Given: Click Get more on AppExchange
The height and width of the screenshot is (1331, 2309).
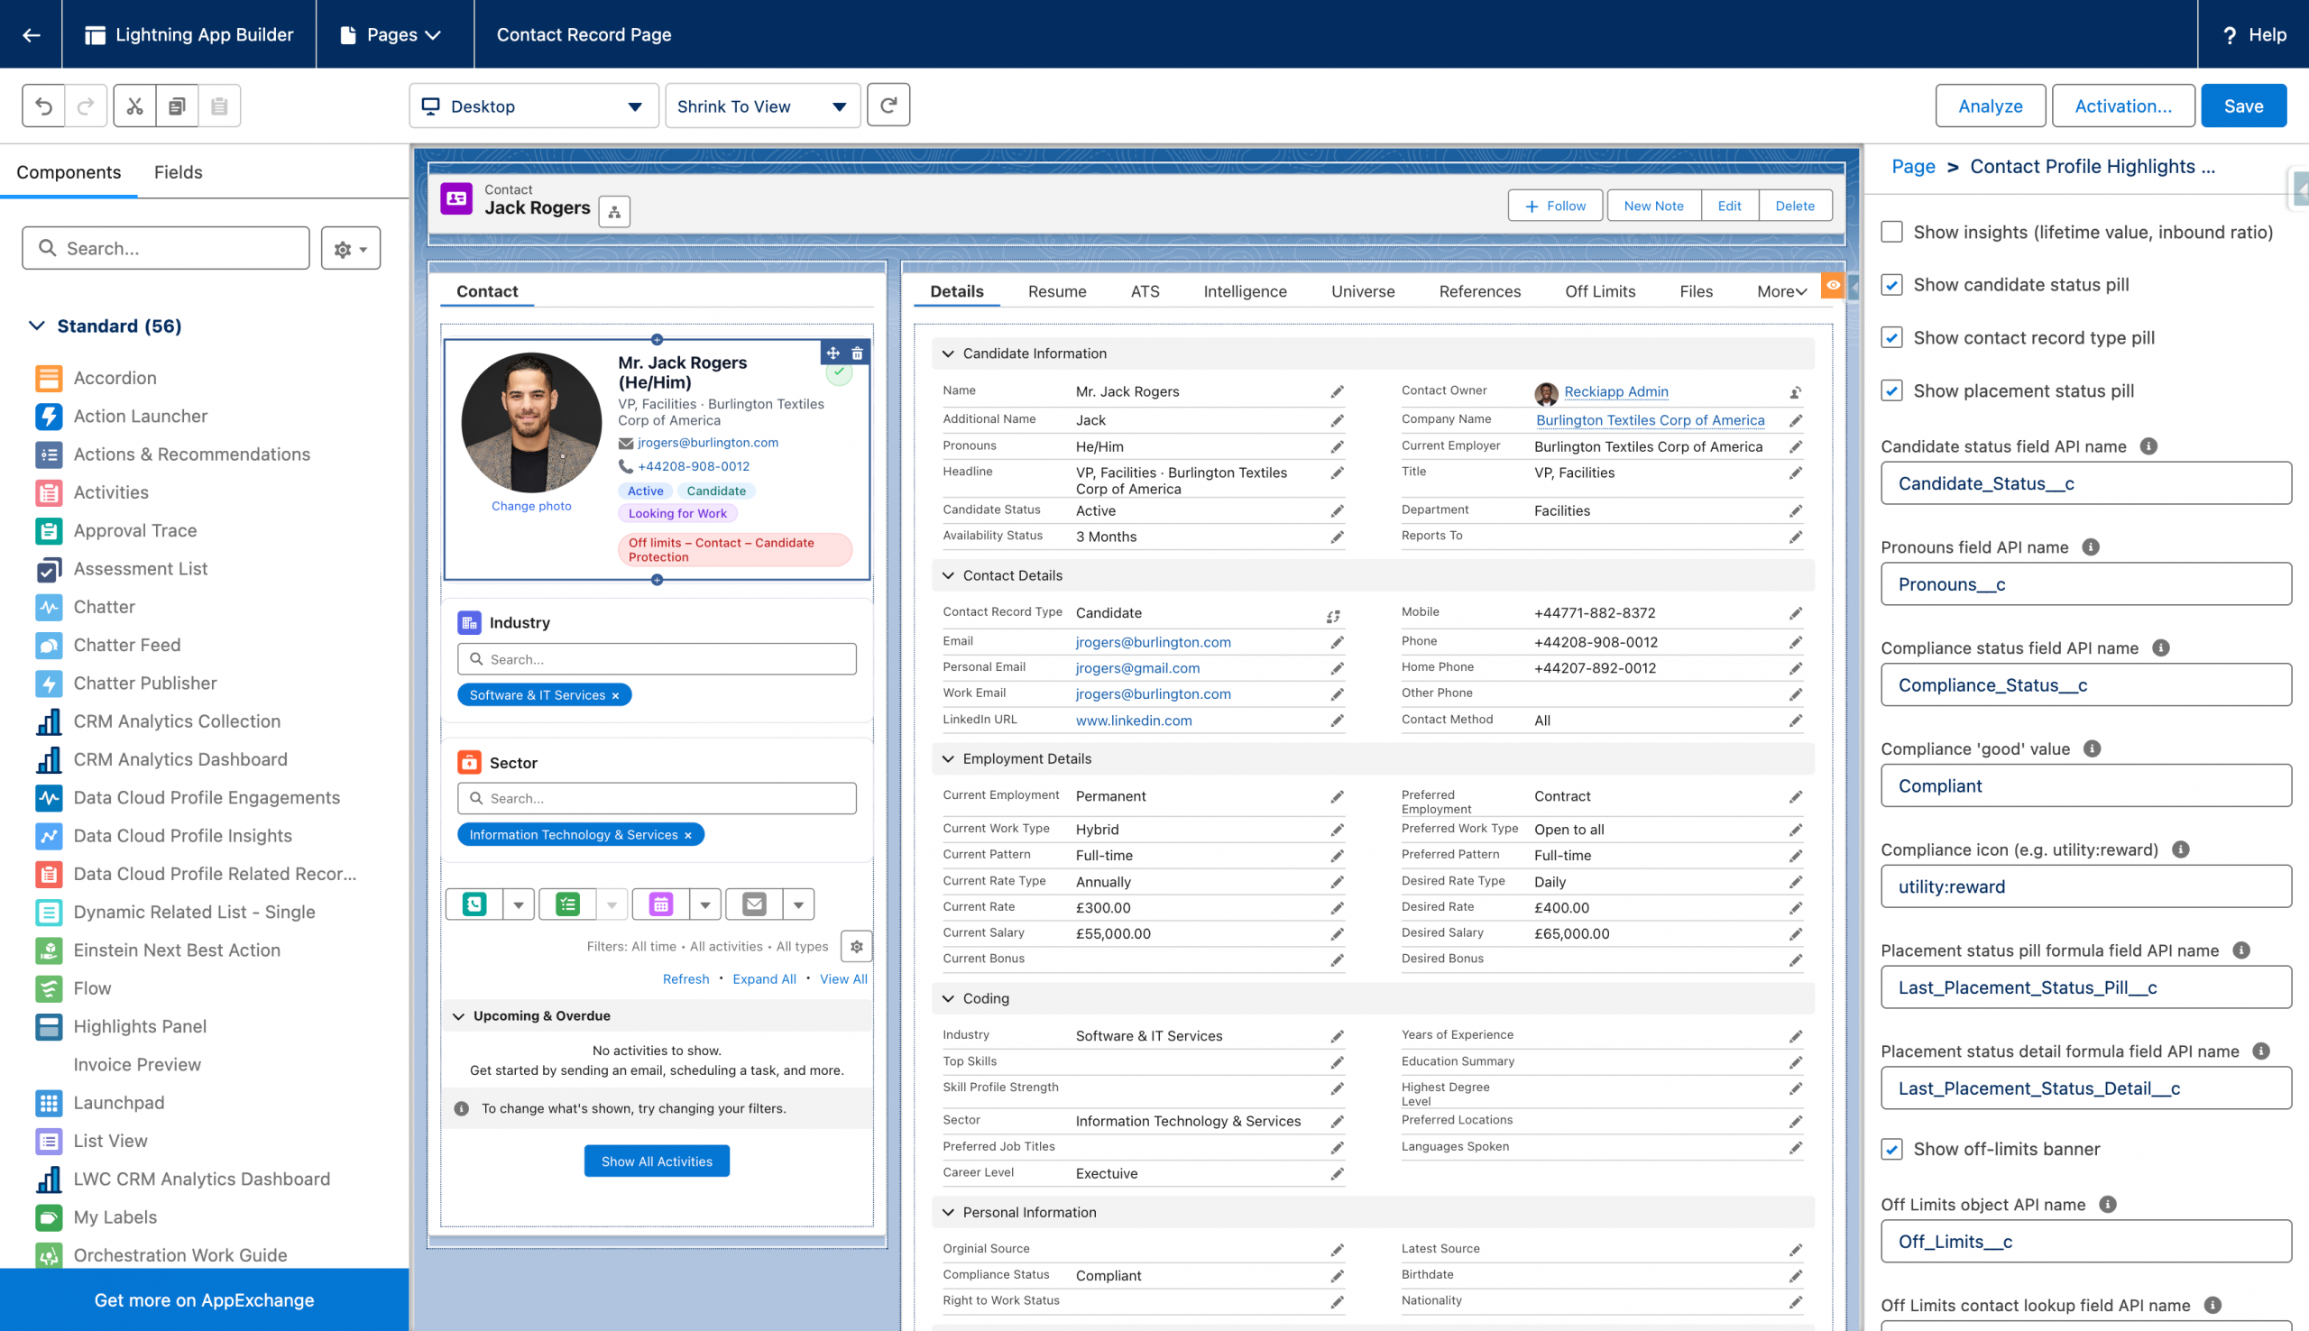Looking at the screenshot, I should click(x=204, y=1300).
